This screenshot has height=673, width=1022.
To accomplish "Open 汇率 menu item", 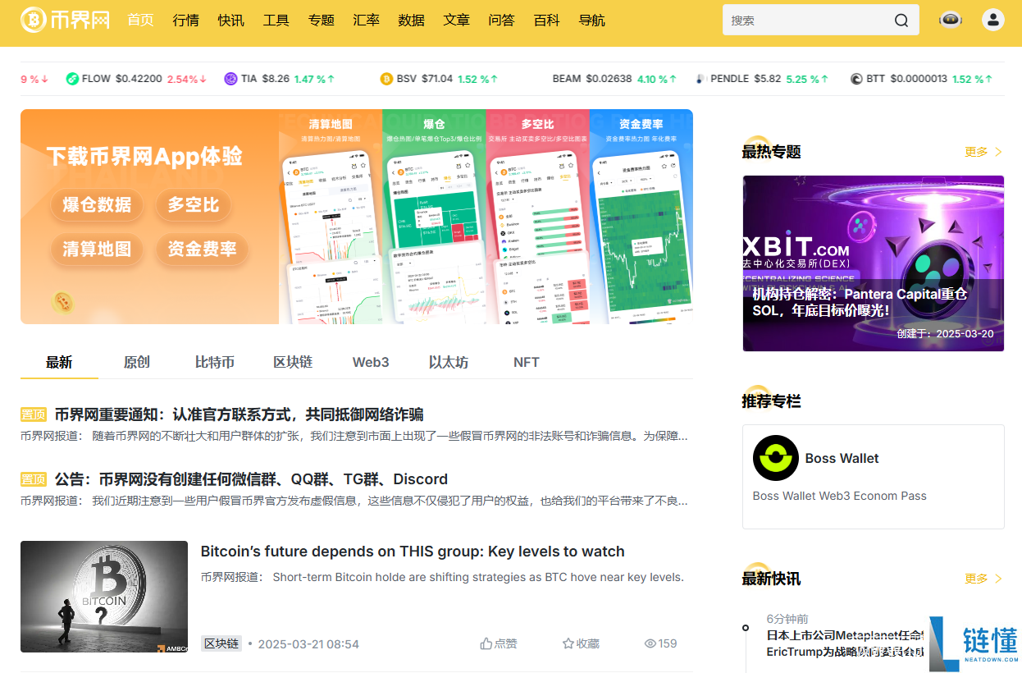I will [x=366, y=20].
